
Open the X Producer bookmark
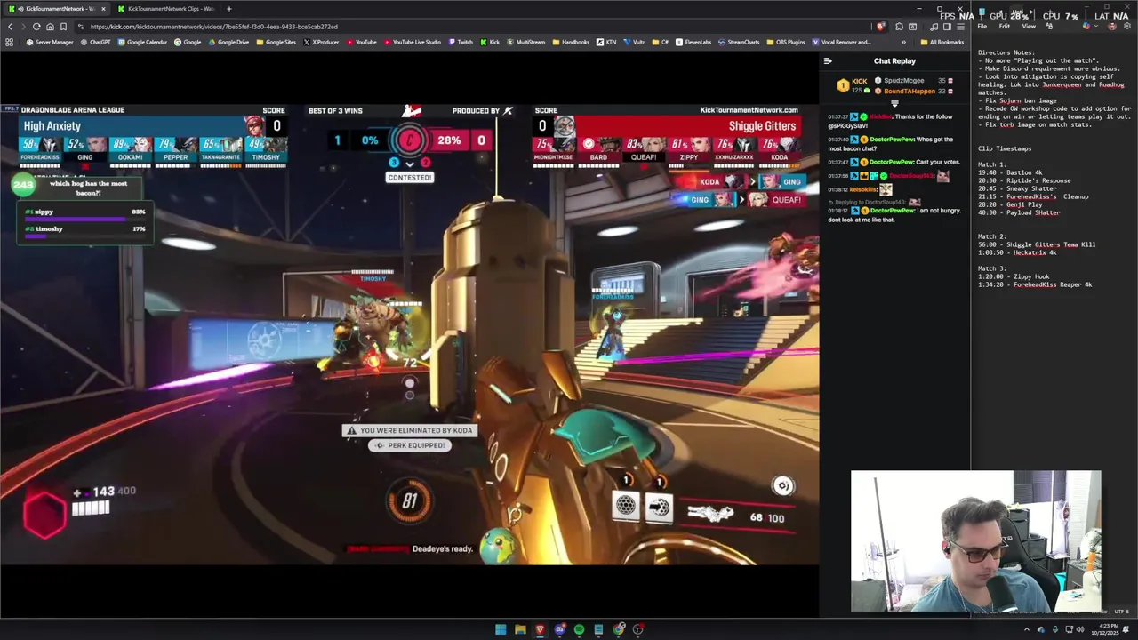[321, 42]
